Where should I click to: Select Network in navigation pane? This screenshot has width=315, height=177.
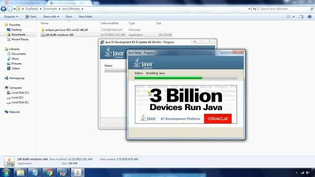pos(12,112)
